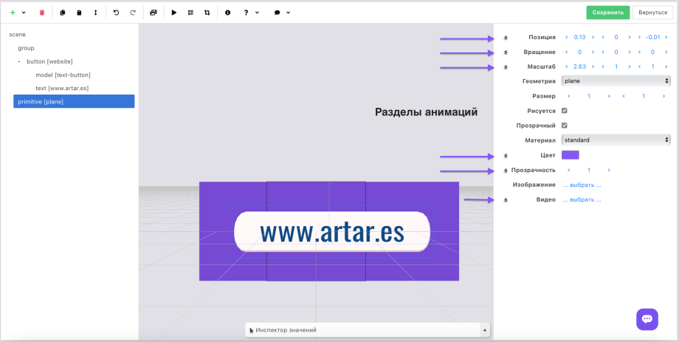Screen dimensions: 679x342
Task: Click the QR code icon
Action: (190, 13)
